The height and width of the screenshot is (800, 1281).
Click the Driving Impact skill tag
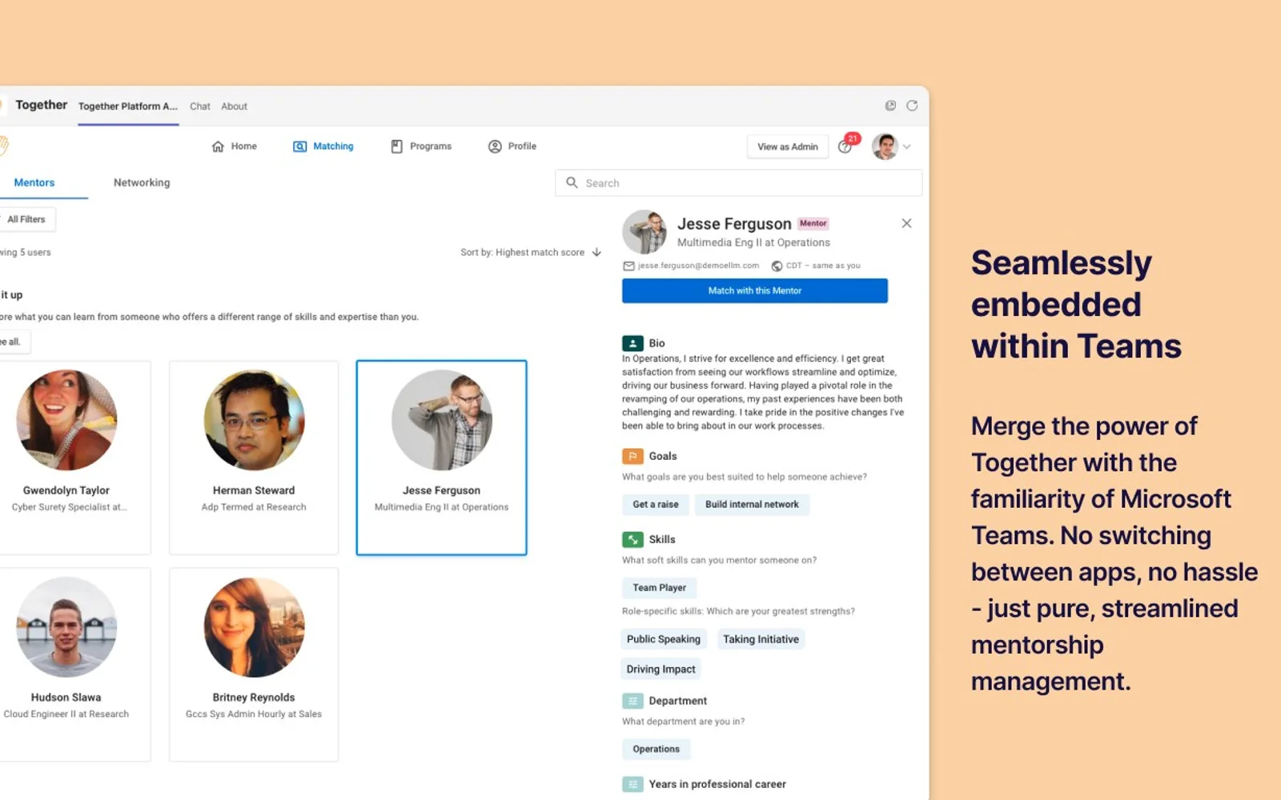(661, 670)
